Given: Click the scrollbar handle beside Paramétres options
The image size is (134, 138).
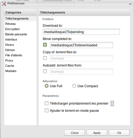Looking at the screenshot, I should pyautogui.click(x=112, y=104).
